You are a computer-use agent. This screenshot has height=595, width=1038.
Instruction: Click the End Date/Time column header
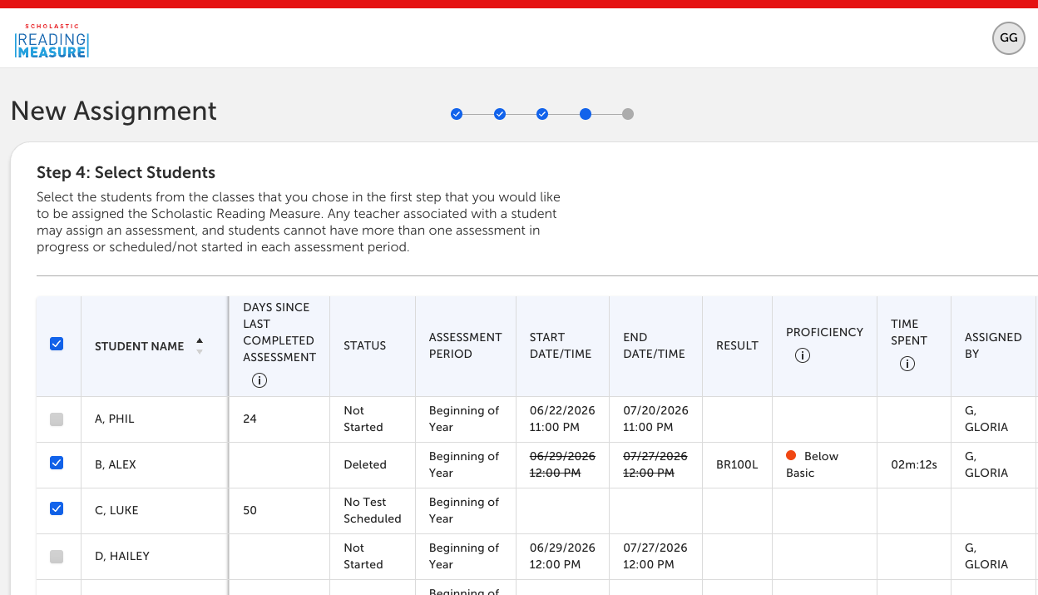click(x=654, y=345)
